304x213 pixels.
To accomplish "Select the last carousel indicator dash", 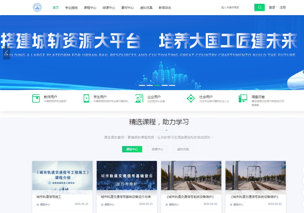I will (172, 85).
